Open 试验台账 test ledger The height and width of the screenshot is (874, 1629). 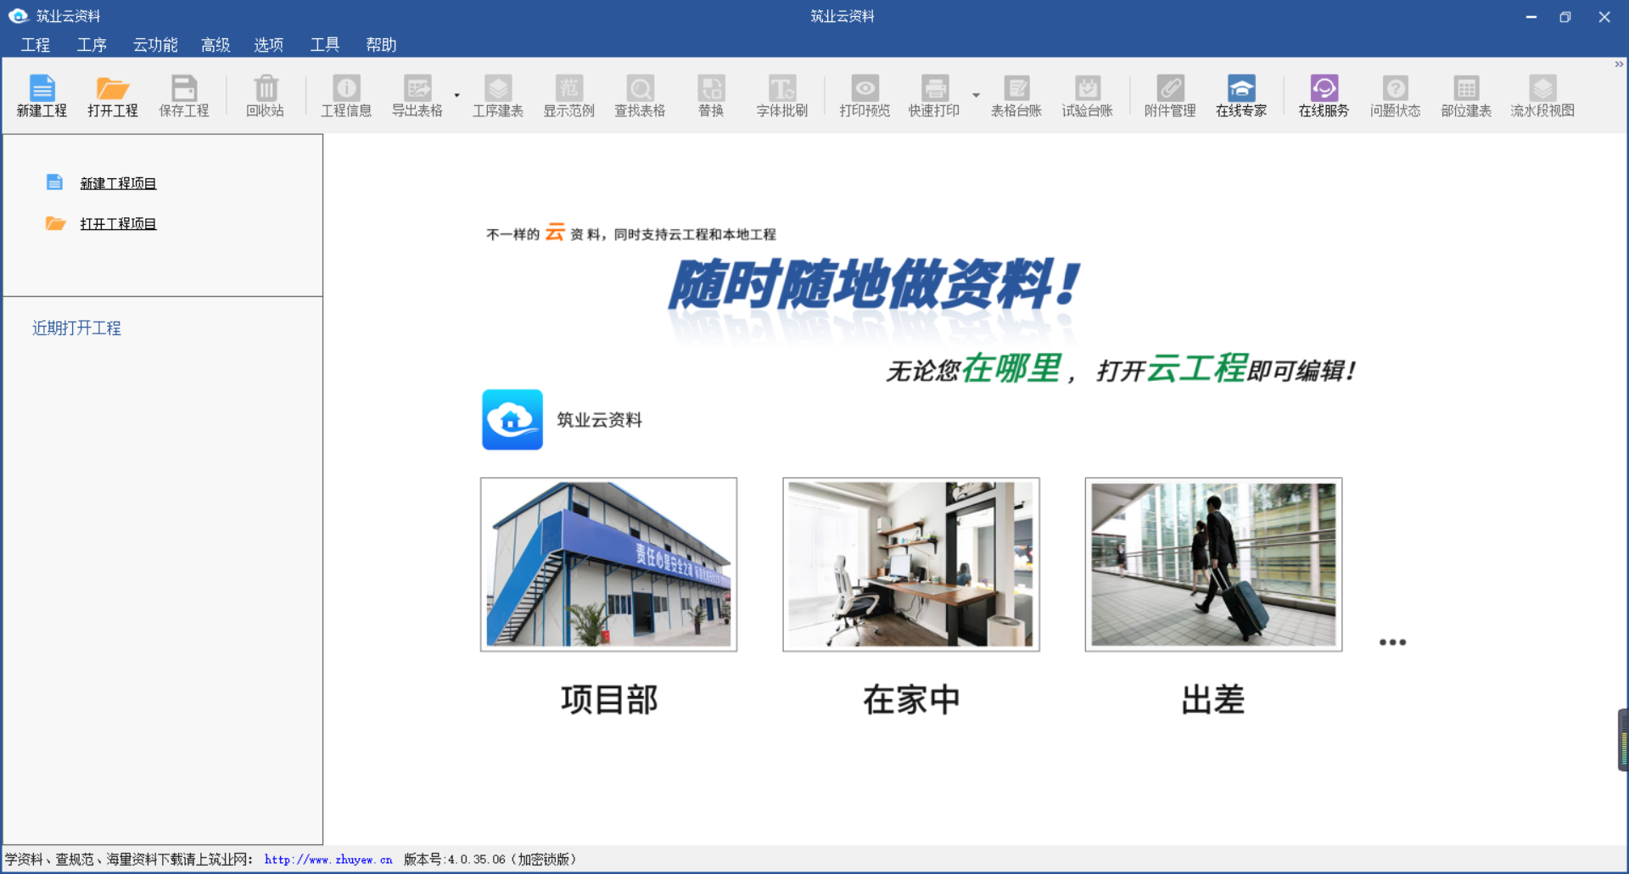tap(1088, 95)
